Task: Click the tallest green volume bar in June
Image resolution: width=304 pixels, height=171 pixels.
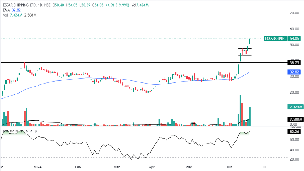Action: (x=240, y=110)
